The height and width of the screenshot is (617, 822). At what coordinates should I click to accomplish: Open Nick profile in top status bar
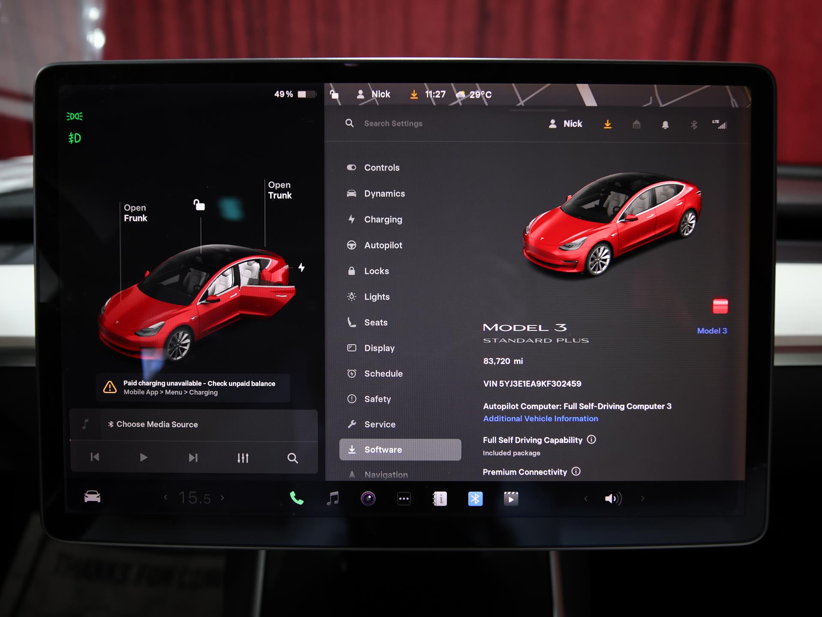point(373,94)
